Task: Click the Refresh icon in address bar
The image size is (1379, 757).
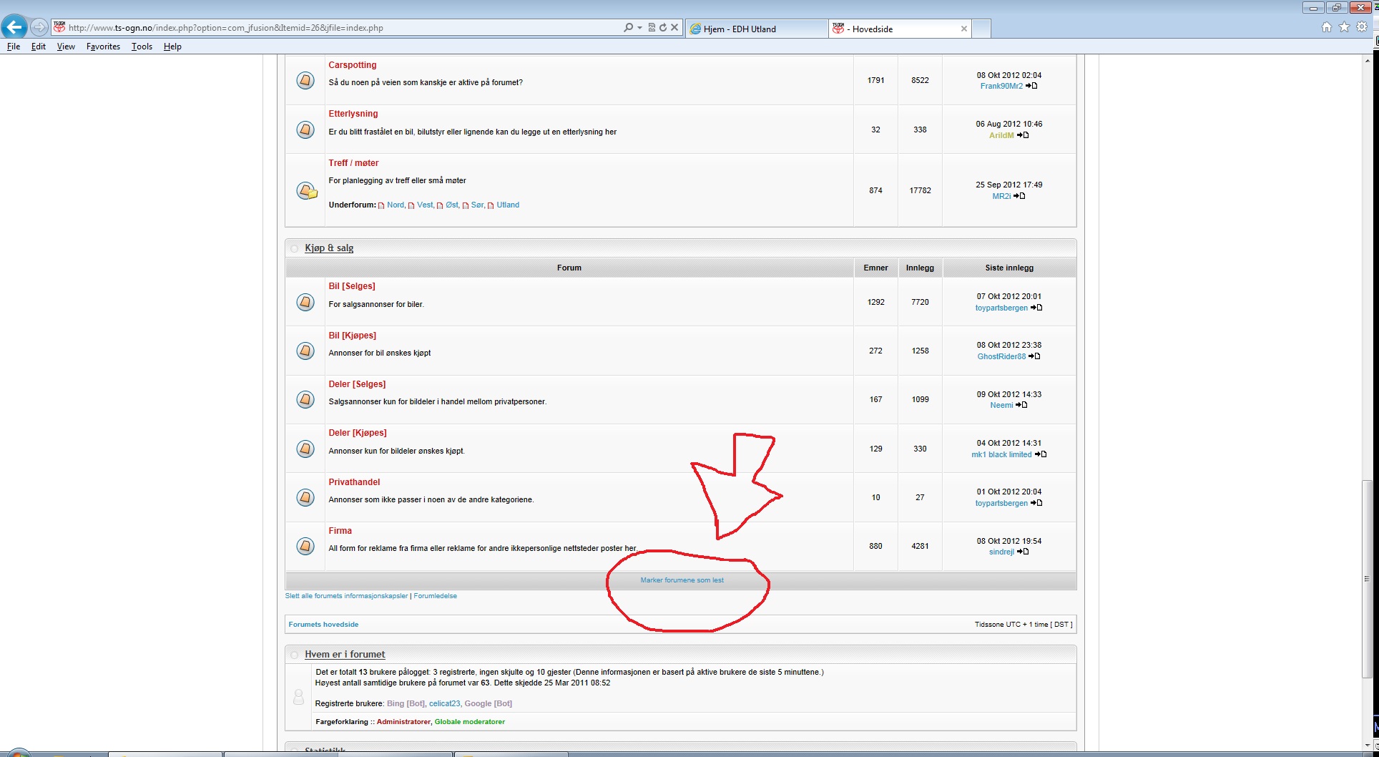Action: pos(663,28)
